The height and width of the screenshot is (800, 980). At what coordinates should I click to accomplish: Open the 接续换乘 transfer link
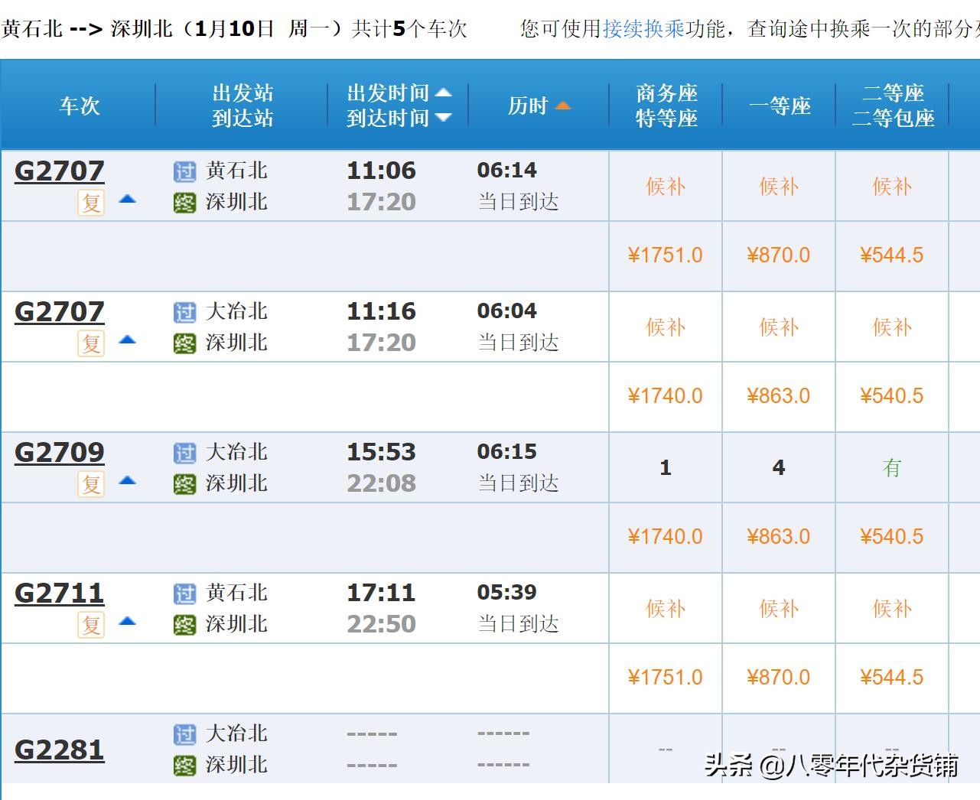pos(643,29)
